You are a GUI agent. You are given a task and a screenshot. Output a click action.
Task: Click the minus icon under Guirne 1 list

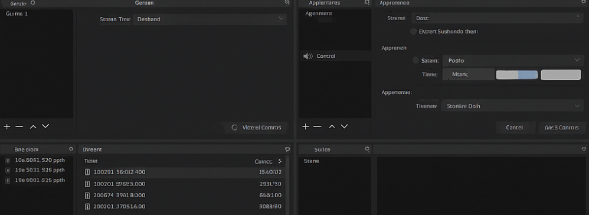pos(19,126)
